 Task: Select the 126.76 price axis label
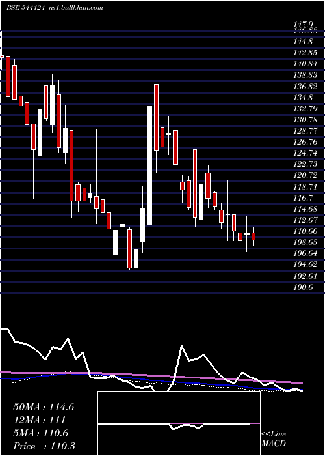click(x=305, y=142)
